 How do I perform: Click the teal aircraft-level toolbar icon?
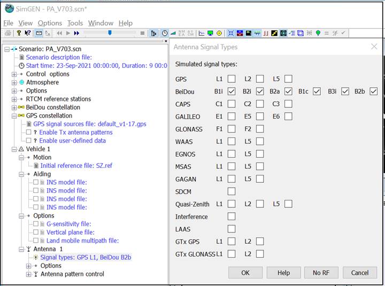click(x=257, y=33)
